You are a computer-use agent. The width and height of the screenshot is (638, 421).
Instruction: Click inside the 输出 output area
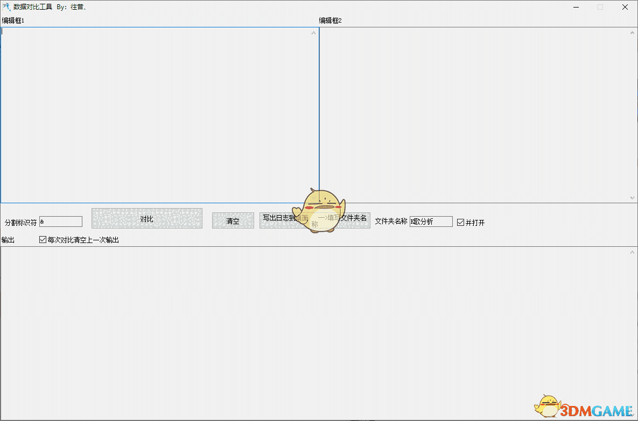(x=318, y=323)
